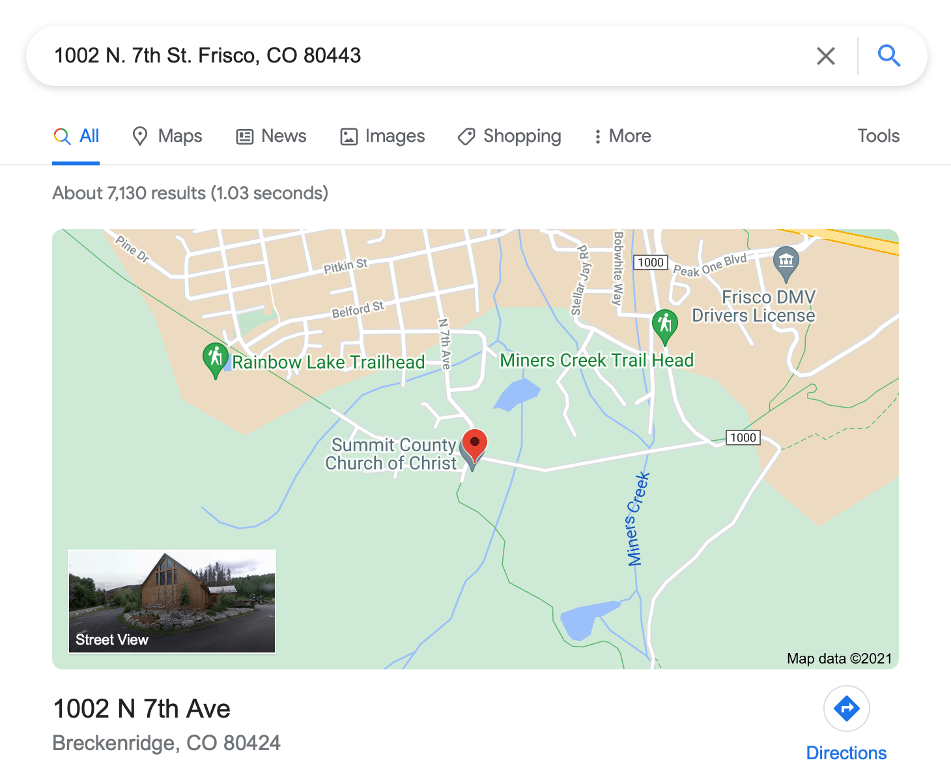Open the Maps tab
The height and width of the screenshot is (771, 951).
[x=167, y=136]
